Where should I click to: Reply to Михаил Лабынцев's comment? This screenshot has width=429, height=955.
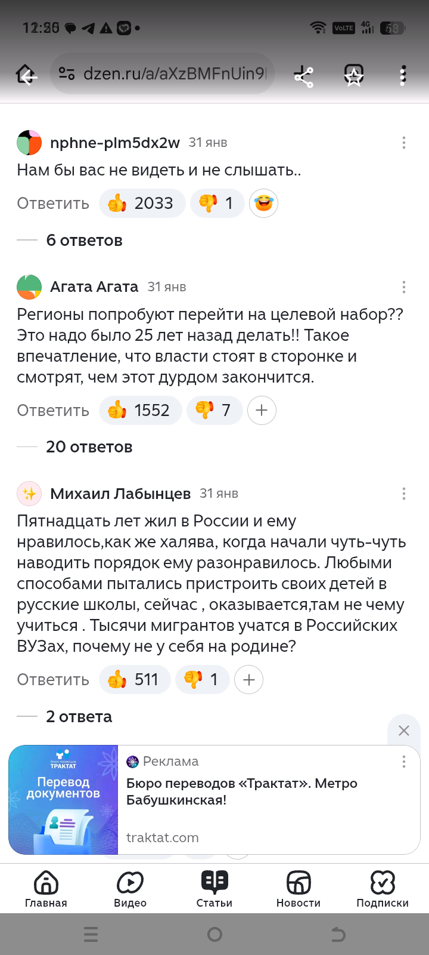pyautogui.click(x=53, y=680)
